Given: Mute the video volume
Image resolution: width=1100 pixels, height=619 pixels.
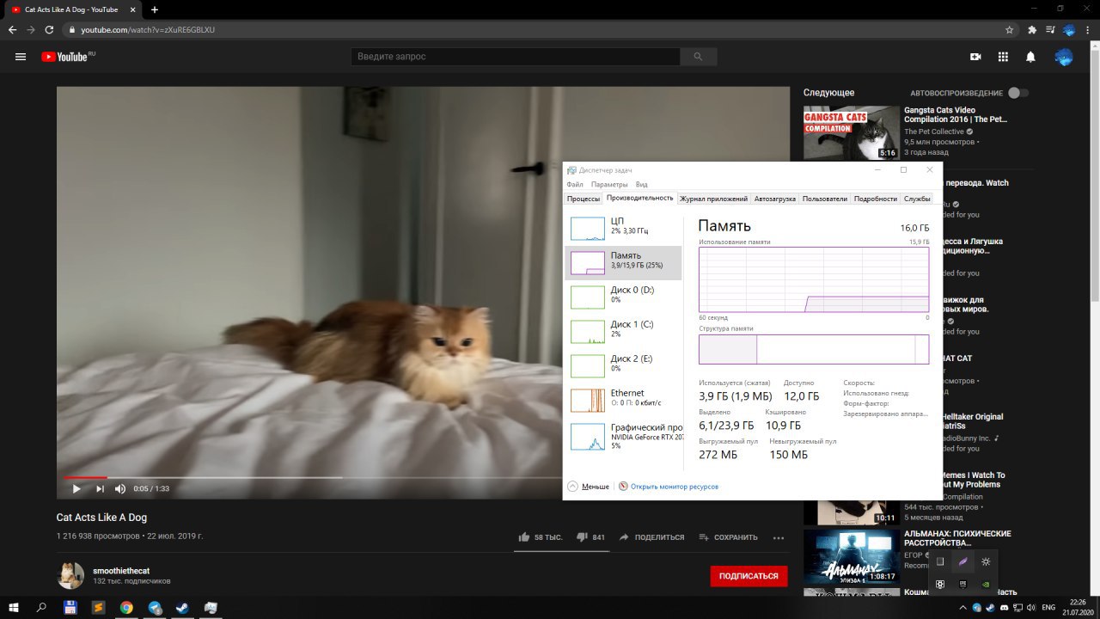Looking at the screenshot, I should (x=120, y=488).
